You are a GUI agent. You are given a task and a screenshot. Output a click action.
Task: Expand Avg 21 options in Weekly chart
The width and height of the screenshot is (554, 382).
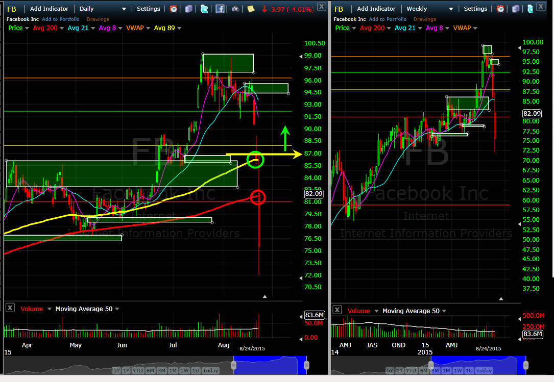[420, 28]
